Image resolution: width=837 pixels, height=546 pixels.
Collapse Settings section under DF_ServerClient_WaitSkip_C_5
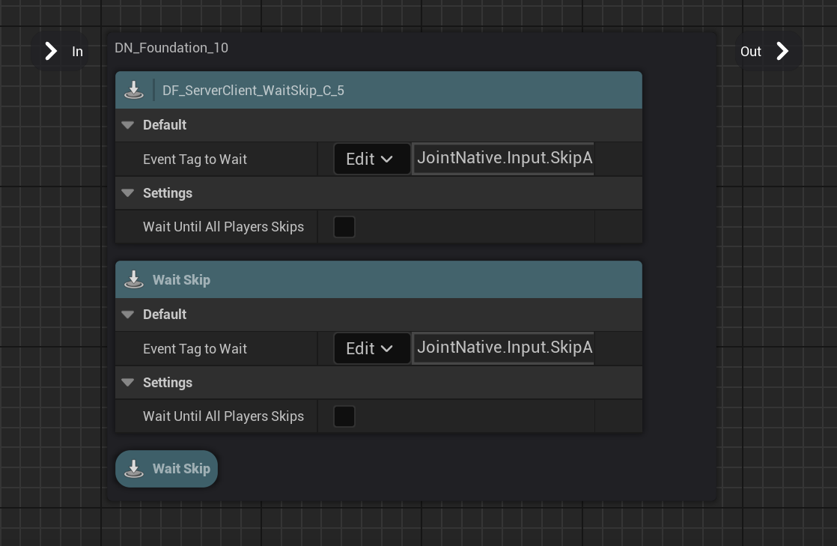pyautogui.click(x=128, y=193)
